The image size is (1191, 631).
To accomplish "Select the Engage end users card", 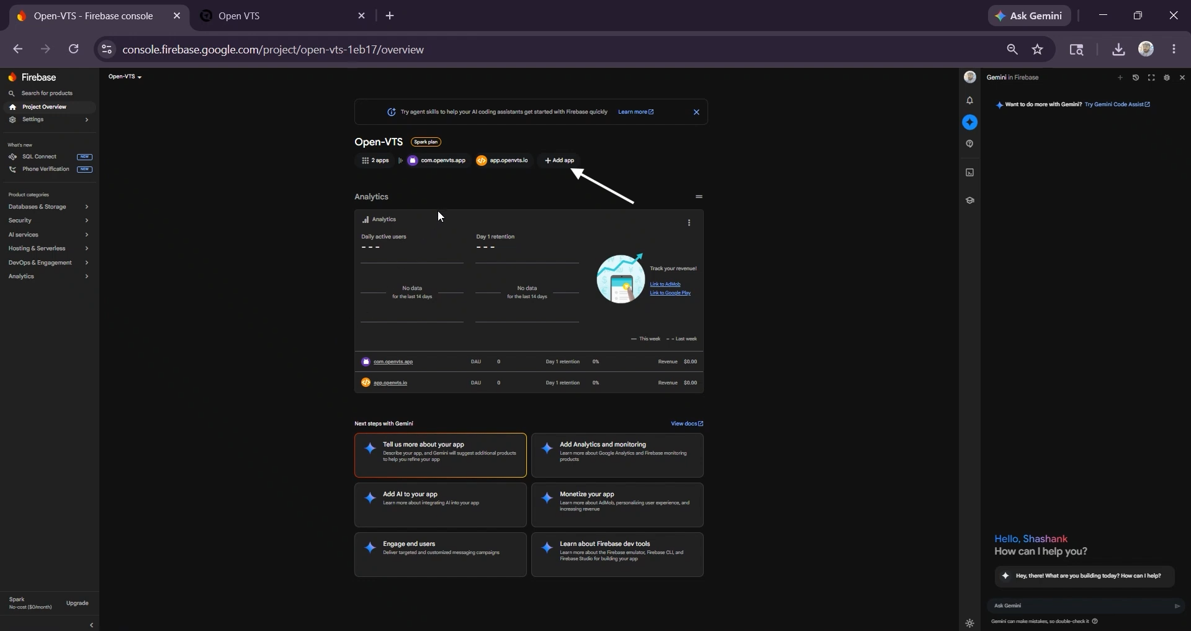I will pyautogui.click(x=441, y=555).
